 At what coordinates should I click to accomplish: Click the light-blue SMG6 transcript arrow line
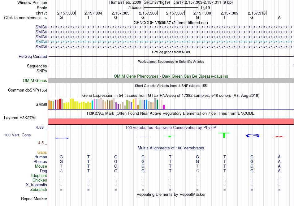coord(171,42)
